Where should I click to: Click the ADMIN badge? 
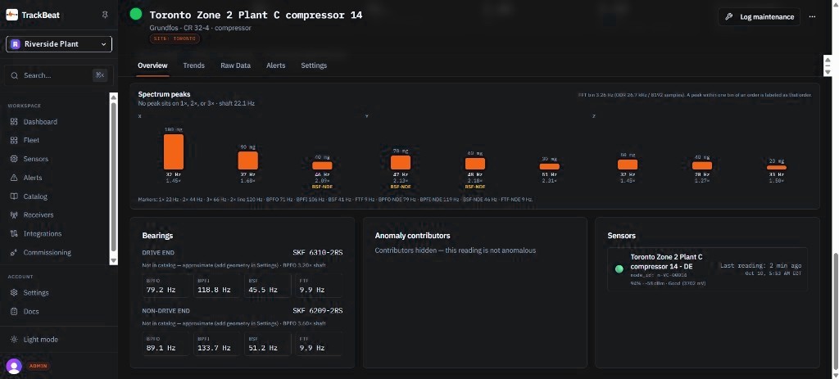[38, 366]
